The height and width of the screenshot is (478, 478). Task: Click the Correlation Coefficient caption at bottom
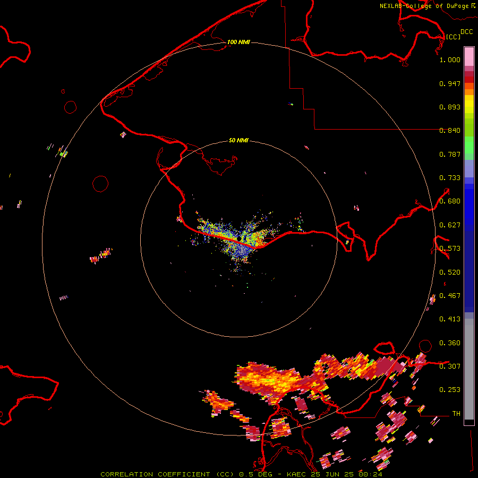[241, 474]
